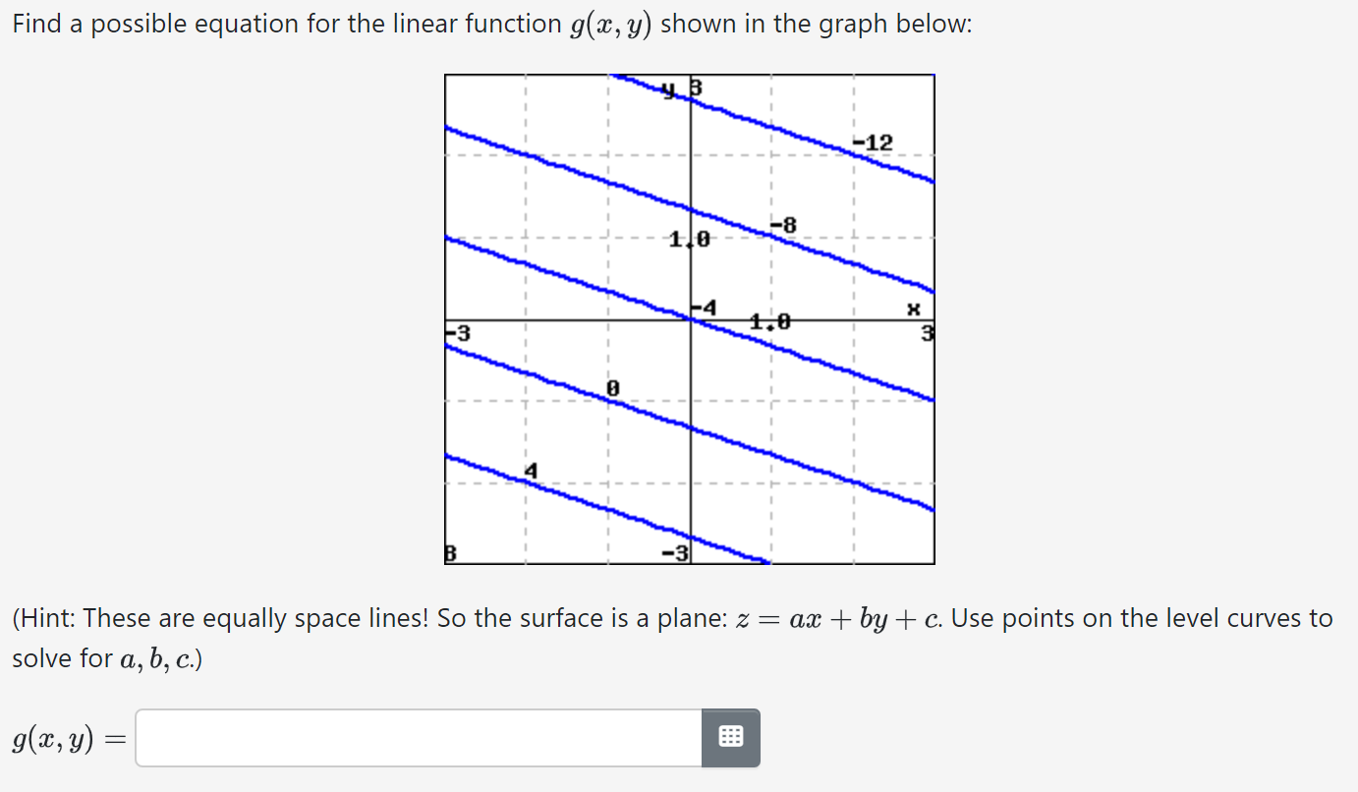Click the level curve labeled 4
The width and height of the screenshot is (1358, 792).
point(531,471)
